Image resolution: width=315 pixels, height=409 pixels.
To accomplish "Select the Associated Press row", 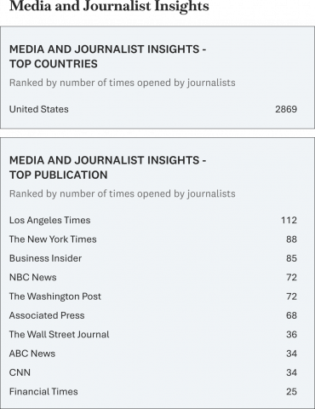I will 153,315.
